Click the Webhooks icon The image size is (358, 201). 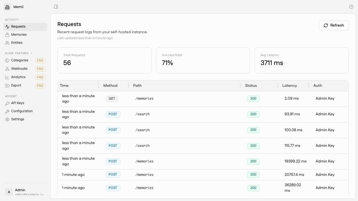coord(7,69)
